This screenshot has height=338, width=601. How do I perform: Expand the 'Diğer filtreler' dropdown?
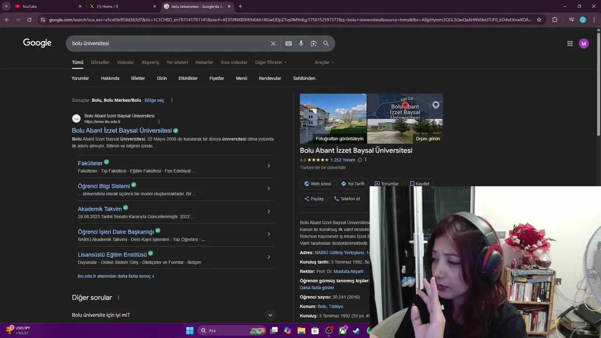pos(270,62)
